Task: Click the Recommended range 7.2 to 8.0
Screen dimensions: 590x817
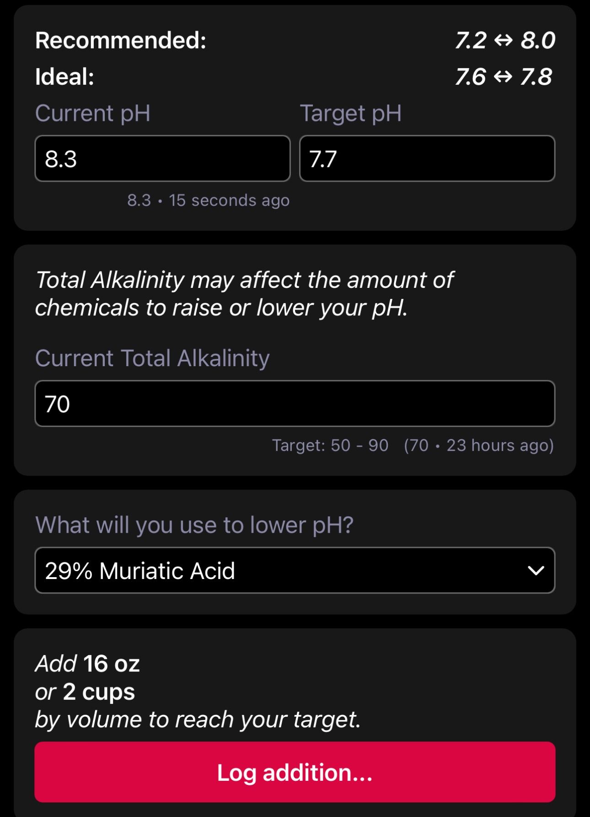Action: pyautogui.click(x=505, y=40)
